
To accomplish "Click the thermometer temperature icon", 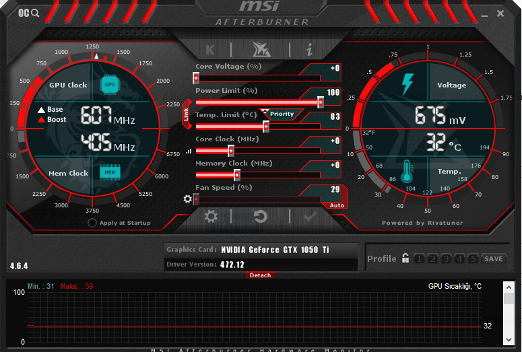I will point(407,172).
